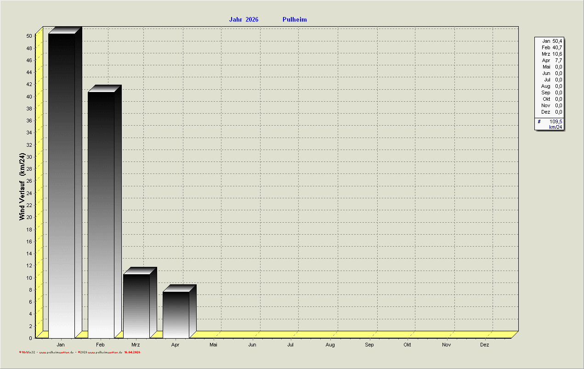Click the date 16.04.2026 in footer
The image size is (584, 369).
[132, 352]
